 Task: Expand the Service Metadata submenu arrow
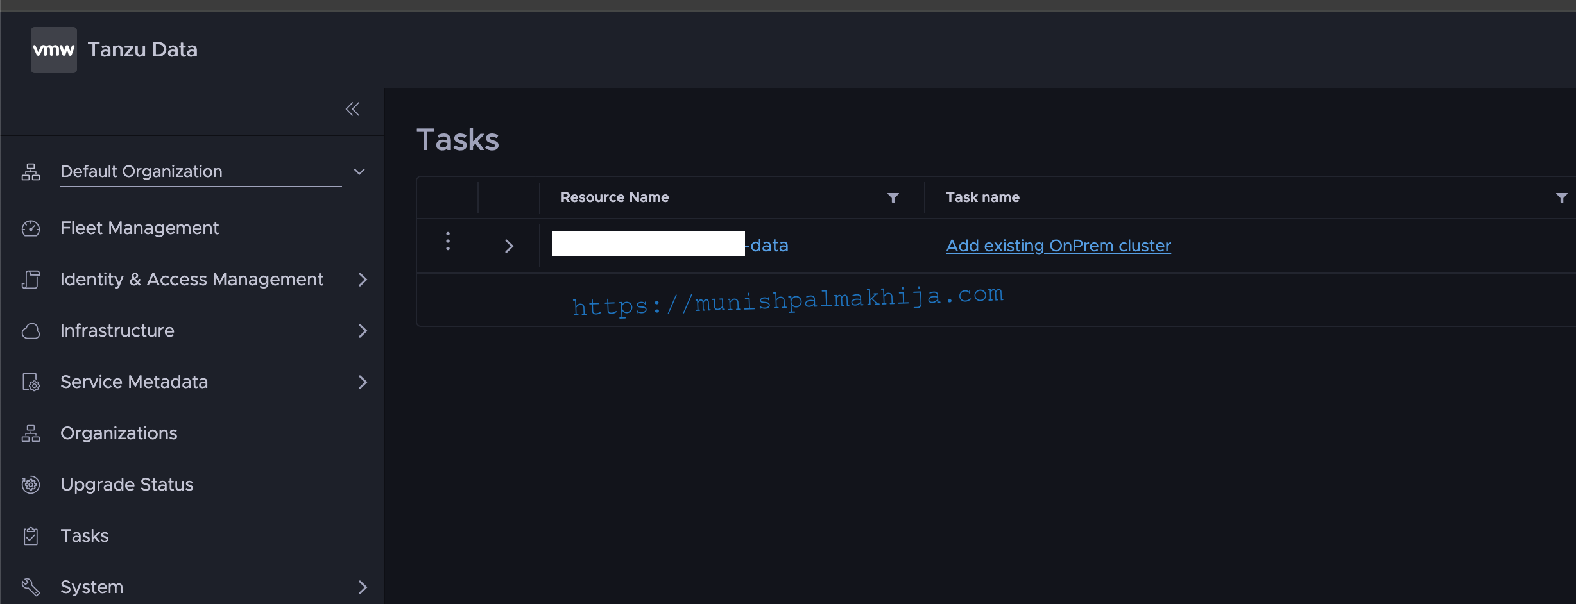[363, 382]
